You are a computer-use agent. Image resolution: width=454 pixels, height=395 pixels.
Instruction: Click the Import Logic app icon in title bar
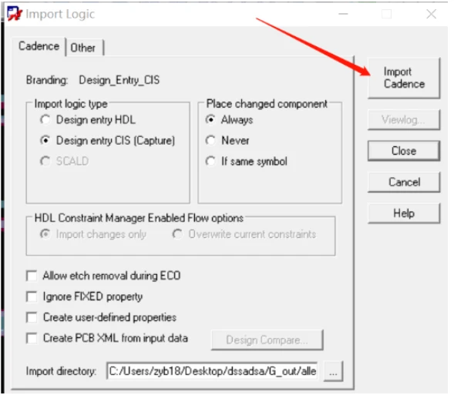[x=15, y=14]
